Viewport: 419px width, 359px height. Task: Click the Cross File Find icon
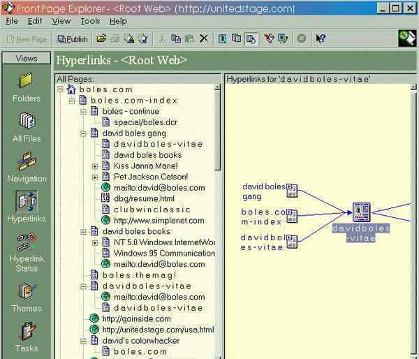tap(129, 39)
